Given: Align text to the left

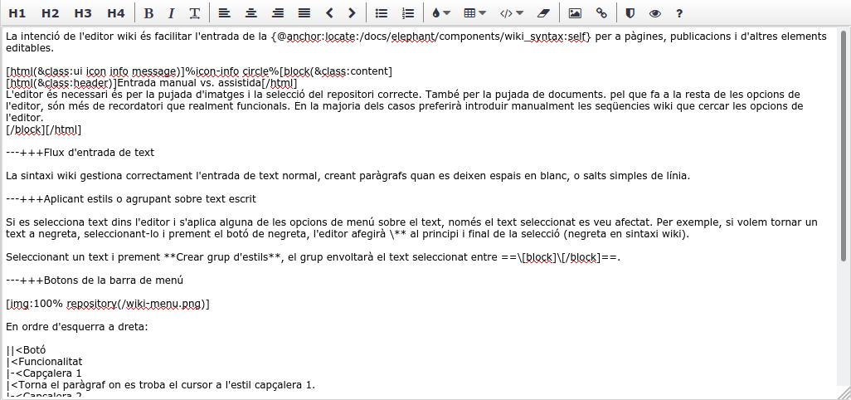Looking at the screenshot, I should click(224, 13).
